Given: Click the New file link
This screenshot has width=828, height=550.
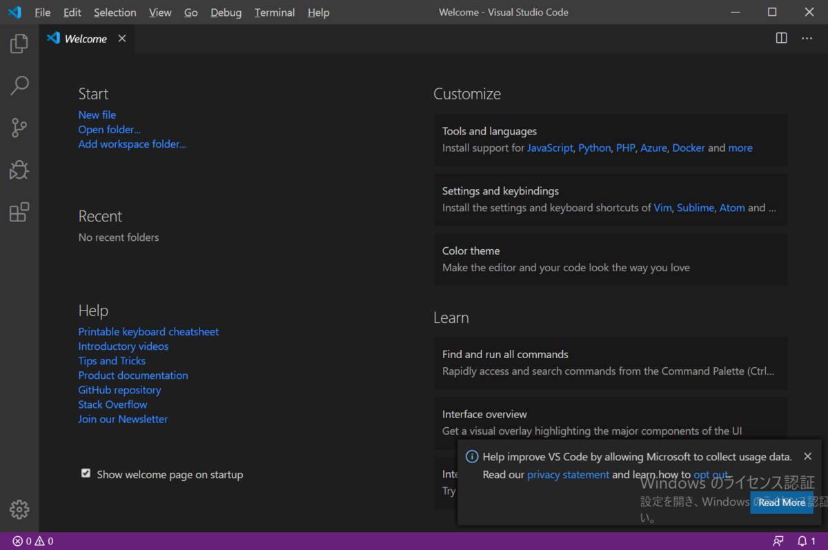Looking at the screenshot, I should point(97,115).
